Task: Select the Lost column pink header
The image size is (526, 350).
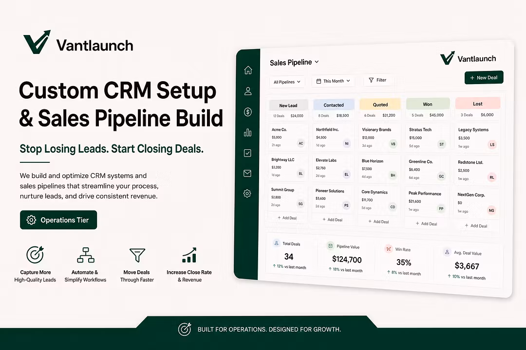Action: pyautogui.click(x=478, y=104)
